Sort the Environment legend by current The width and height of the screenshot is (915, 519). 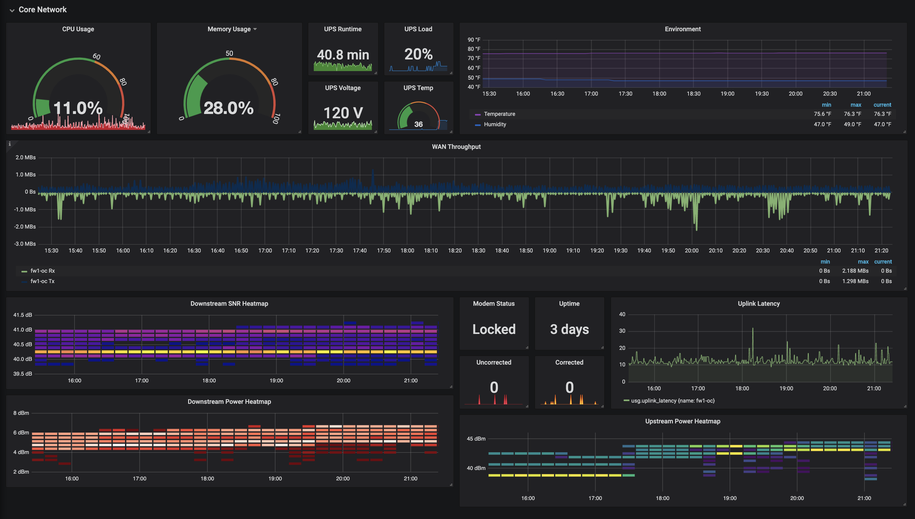pyautogui.click(x=882, y=105)
